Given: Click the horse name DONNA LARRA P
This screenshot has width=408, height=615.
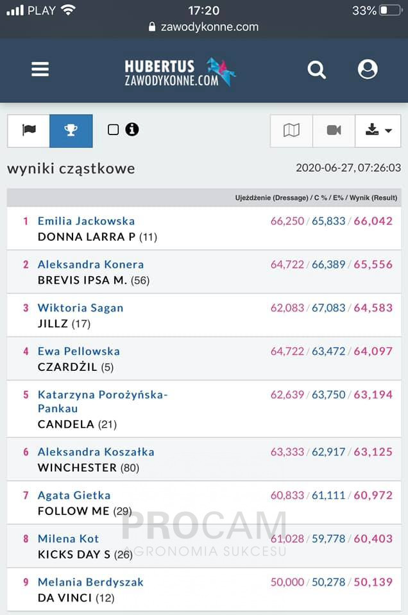Looking at the screenshot, I should (x=87, y=237).
